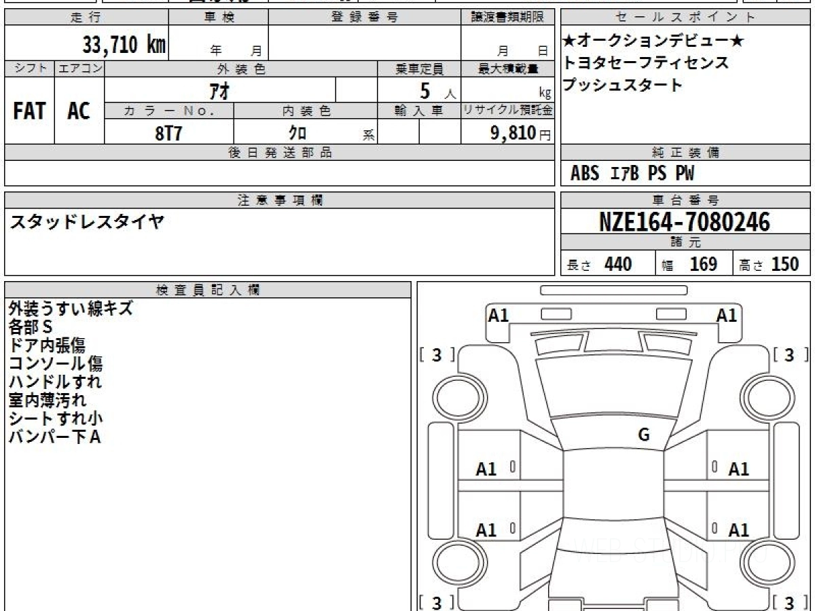
Task: Select the A1 mark at the diagram's top-right bumper corner
Action: pyautogui.click(x=727, y=315)
